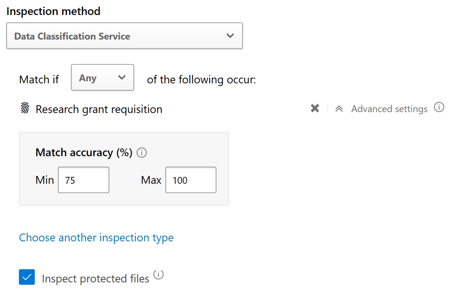Click the fingerprint icon beside Research grant requisition
Screen dimensions: 452x292
click(x=25, y=109)
